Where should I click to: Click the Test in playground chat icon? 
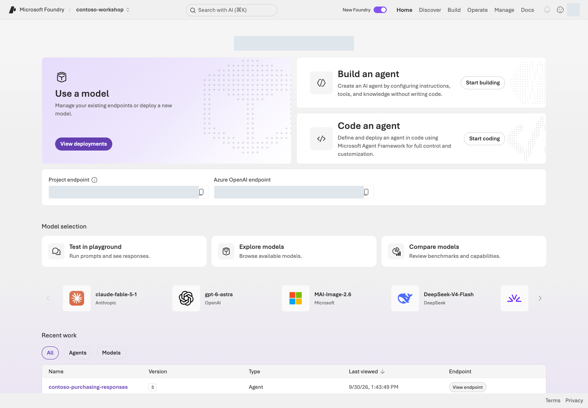(x=56, y=251)
